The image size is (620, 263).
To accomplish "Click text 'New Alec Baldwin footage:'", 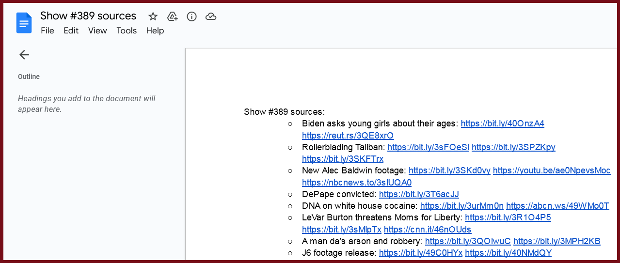I will point(354,170).
